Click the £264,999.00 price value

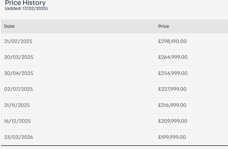coord(173,57)
